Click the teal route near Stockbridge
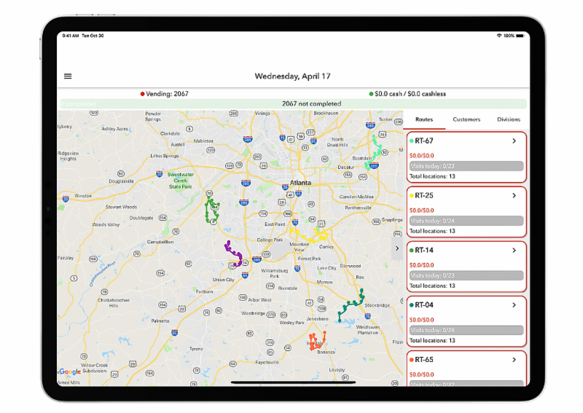583x413 pixels. [351, 304]
